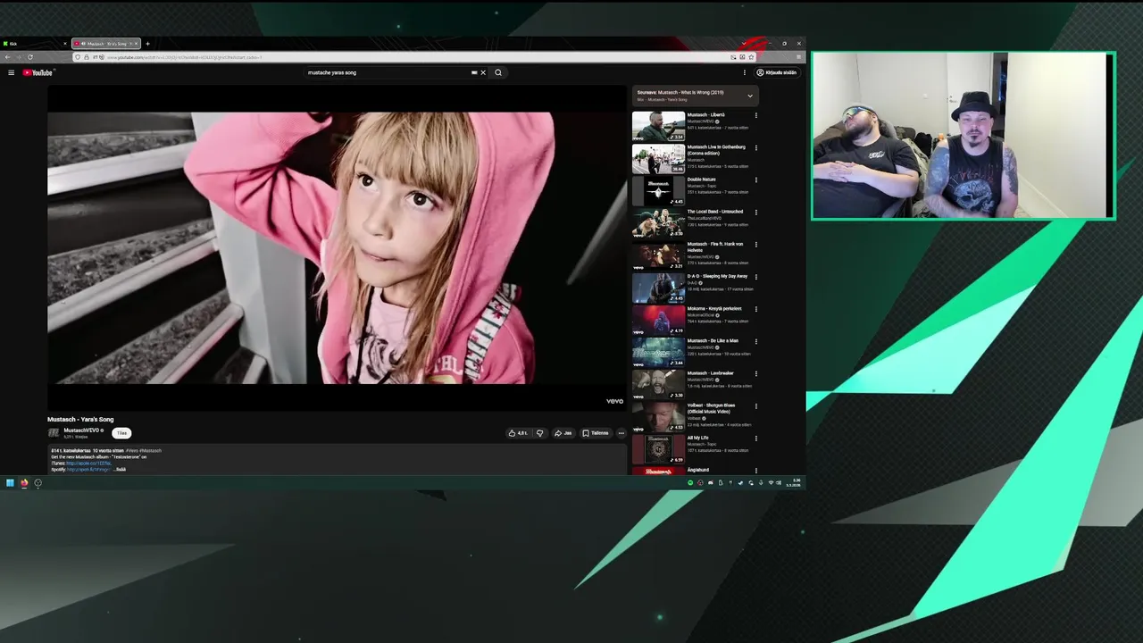Open the Mustasch - Libertà video thumbnail
Image resolution: width=1143 pixels, height=643 pixels.
(x=658, y=126)
